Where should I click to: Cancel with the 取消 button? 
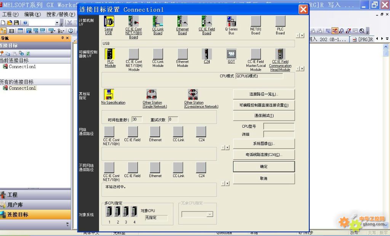coord(264,179)
